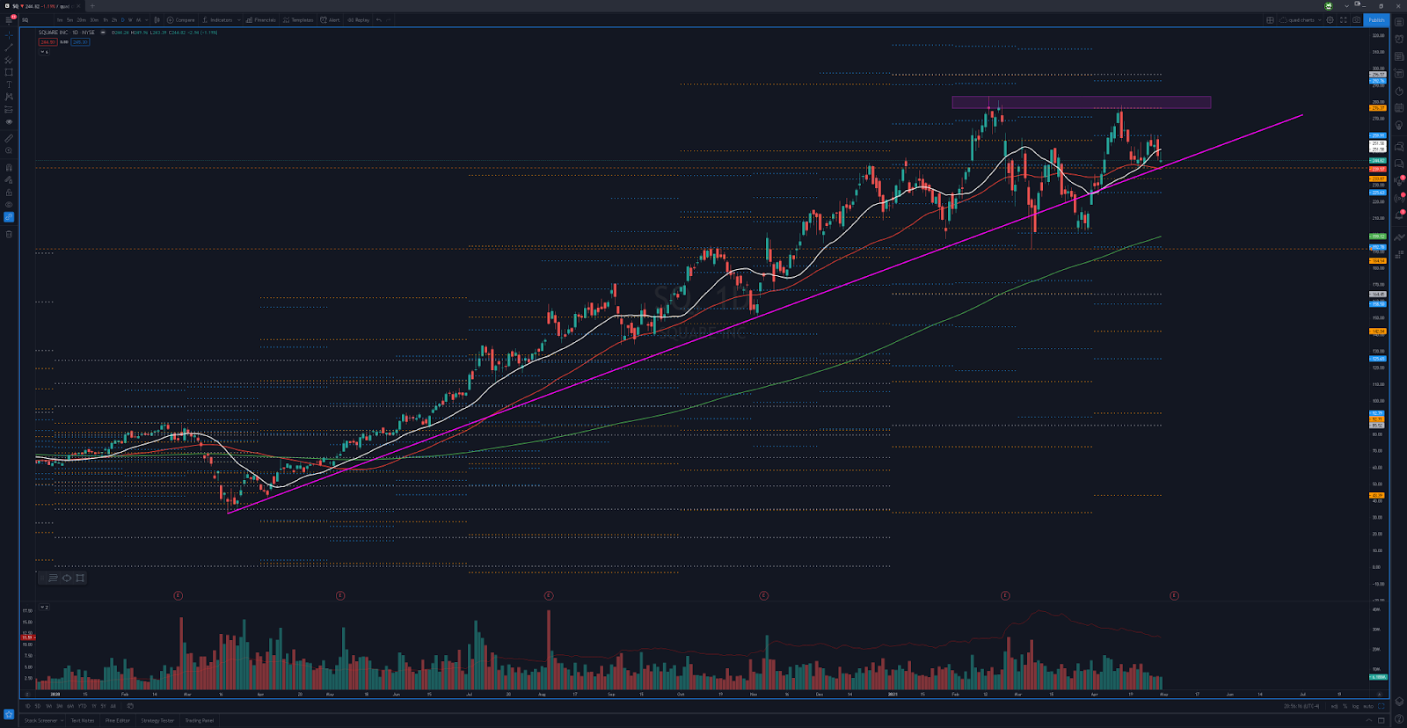1407x728 pixels.
Task: Open the alerts panel in right sidebar
Action: point(1399,39)
